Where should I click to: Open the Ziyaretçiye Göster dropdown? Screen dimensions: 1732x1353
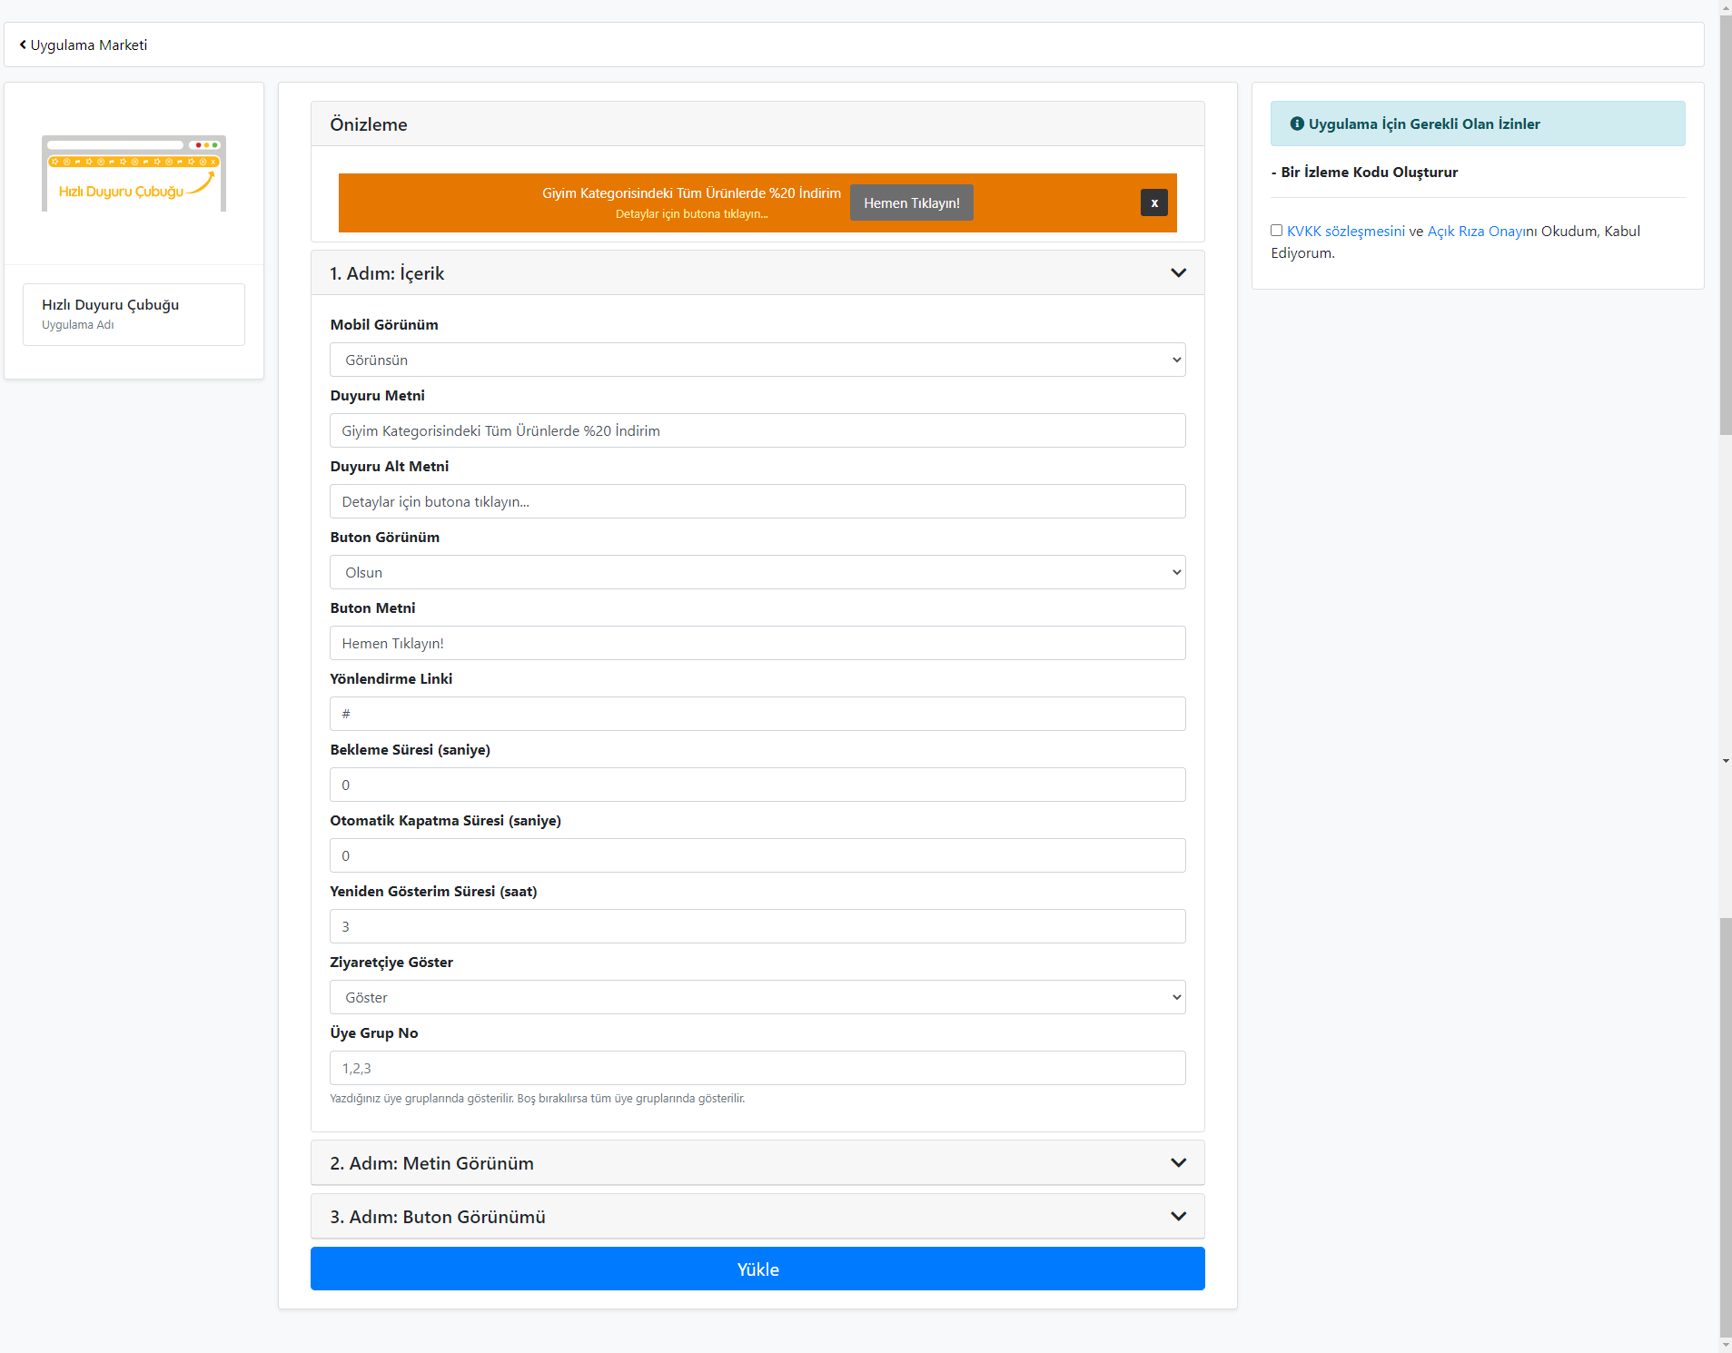[x=757, y=998]
